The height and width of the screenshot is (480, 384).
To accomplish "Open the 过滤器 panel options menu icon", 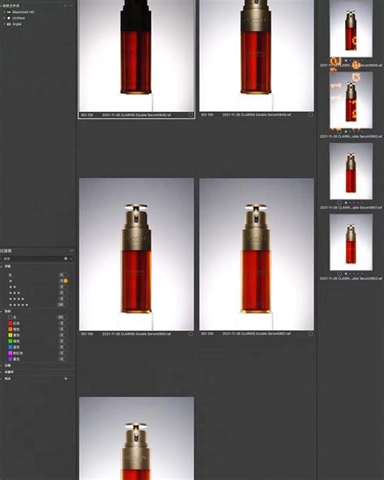I will [71, 251].
